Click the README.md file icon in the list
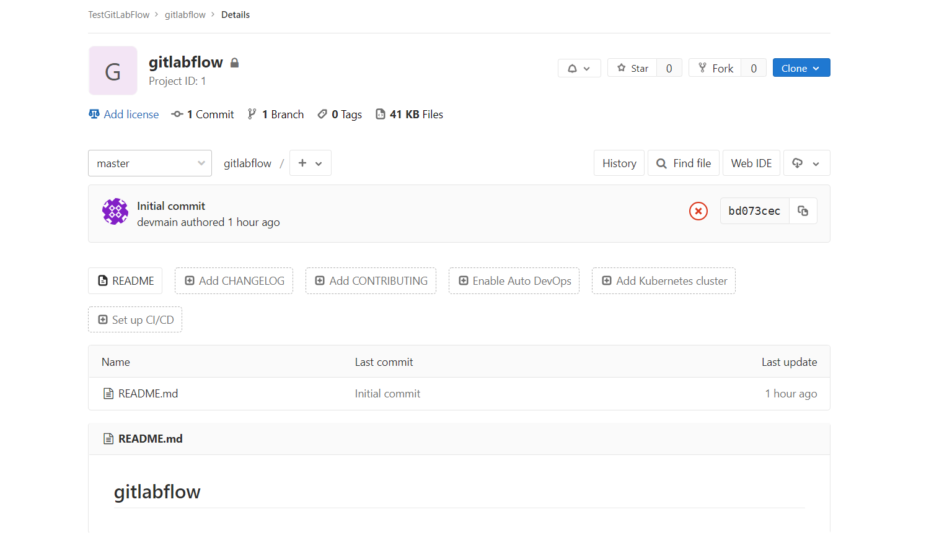 [x=107, y=393]
